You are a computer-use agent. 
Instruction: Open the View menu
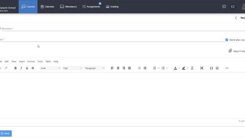14,61
